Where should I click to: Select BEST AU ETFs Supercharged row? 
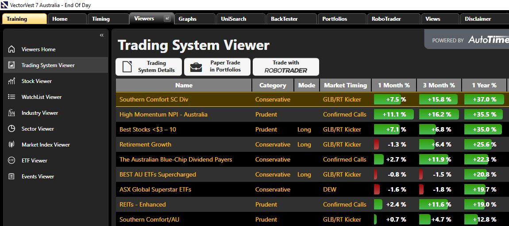pos(312,174)
